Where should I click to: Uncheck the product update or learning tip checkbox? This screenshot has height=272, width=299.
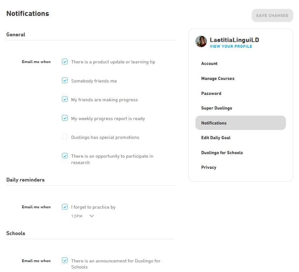[x=65, y=62]
